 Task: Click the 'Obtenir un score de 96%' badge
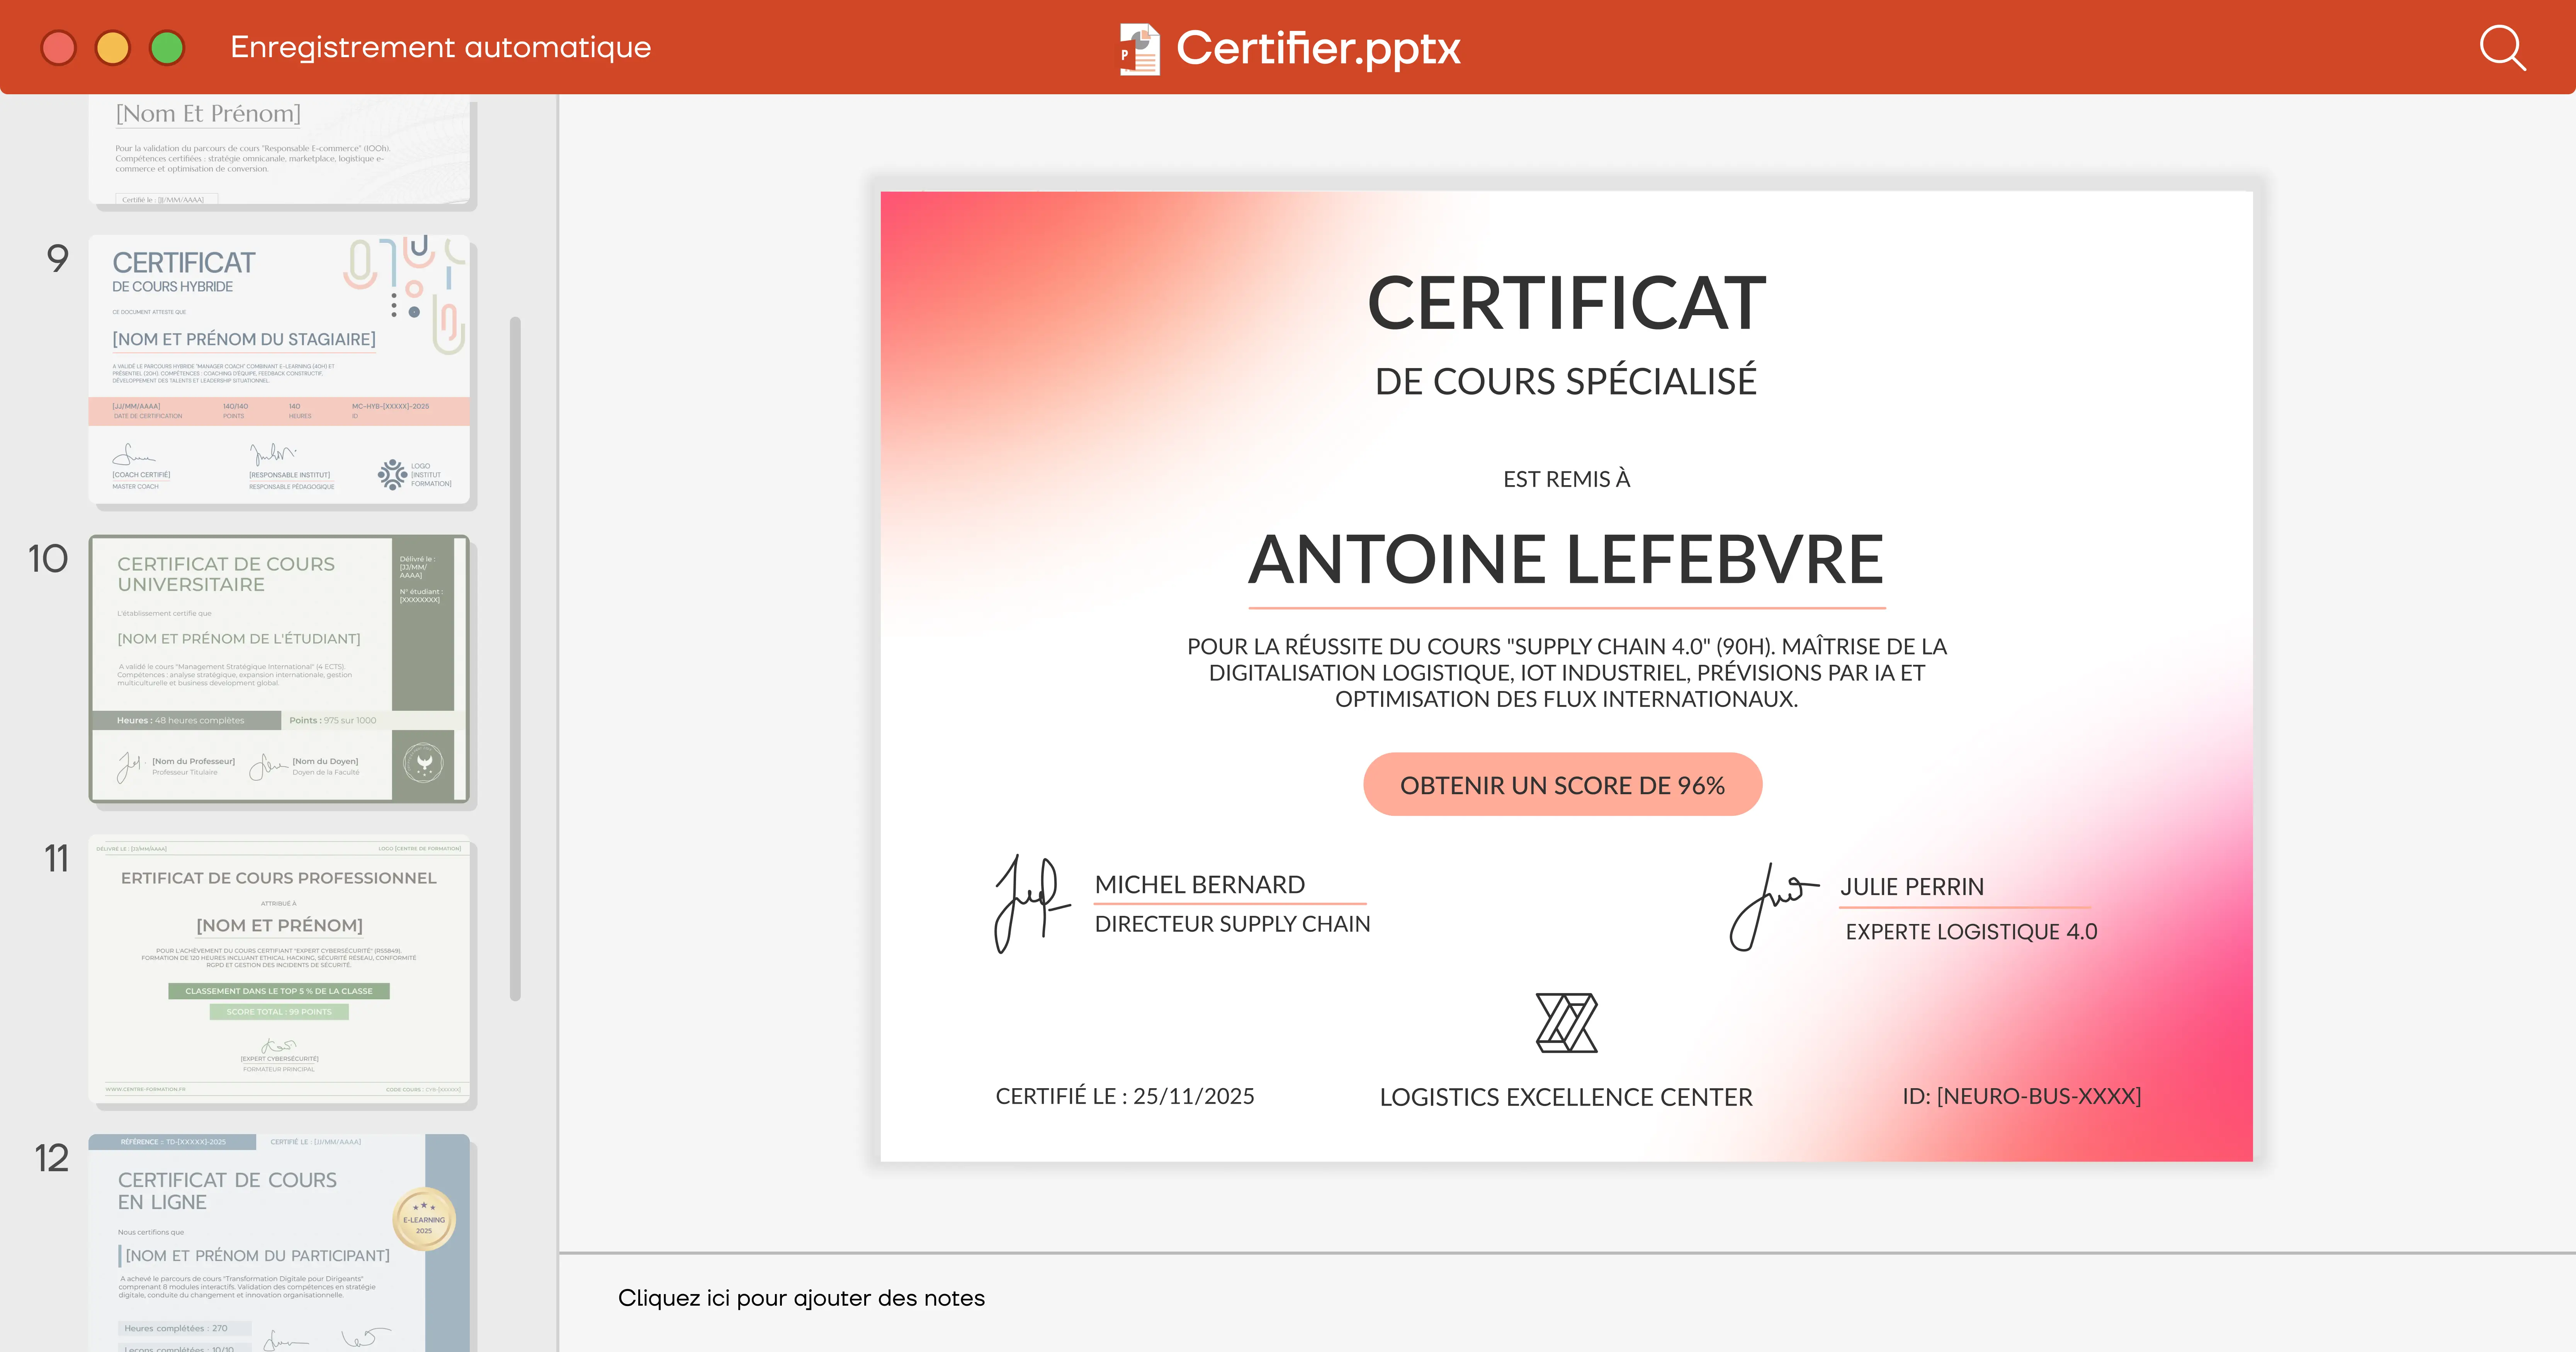1562,785
